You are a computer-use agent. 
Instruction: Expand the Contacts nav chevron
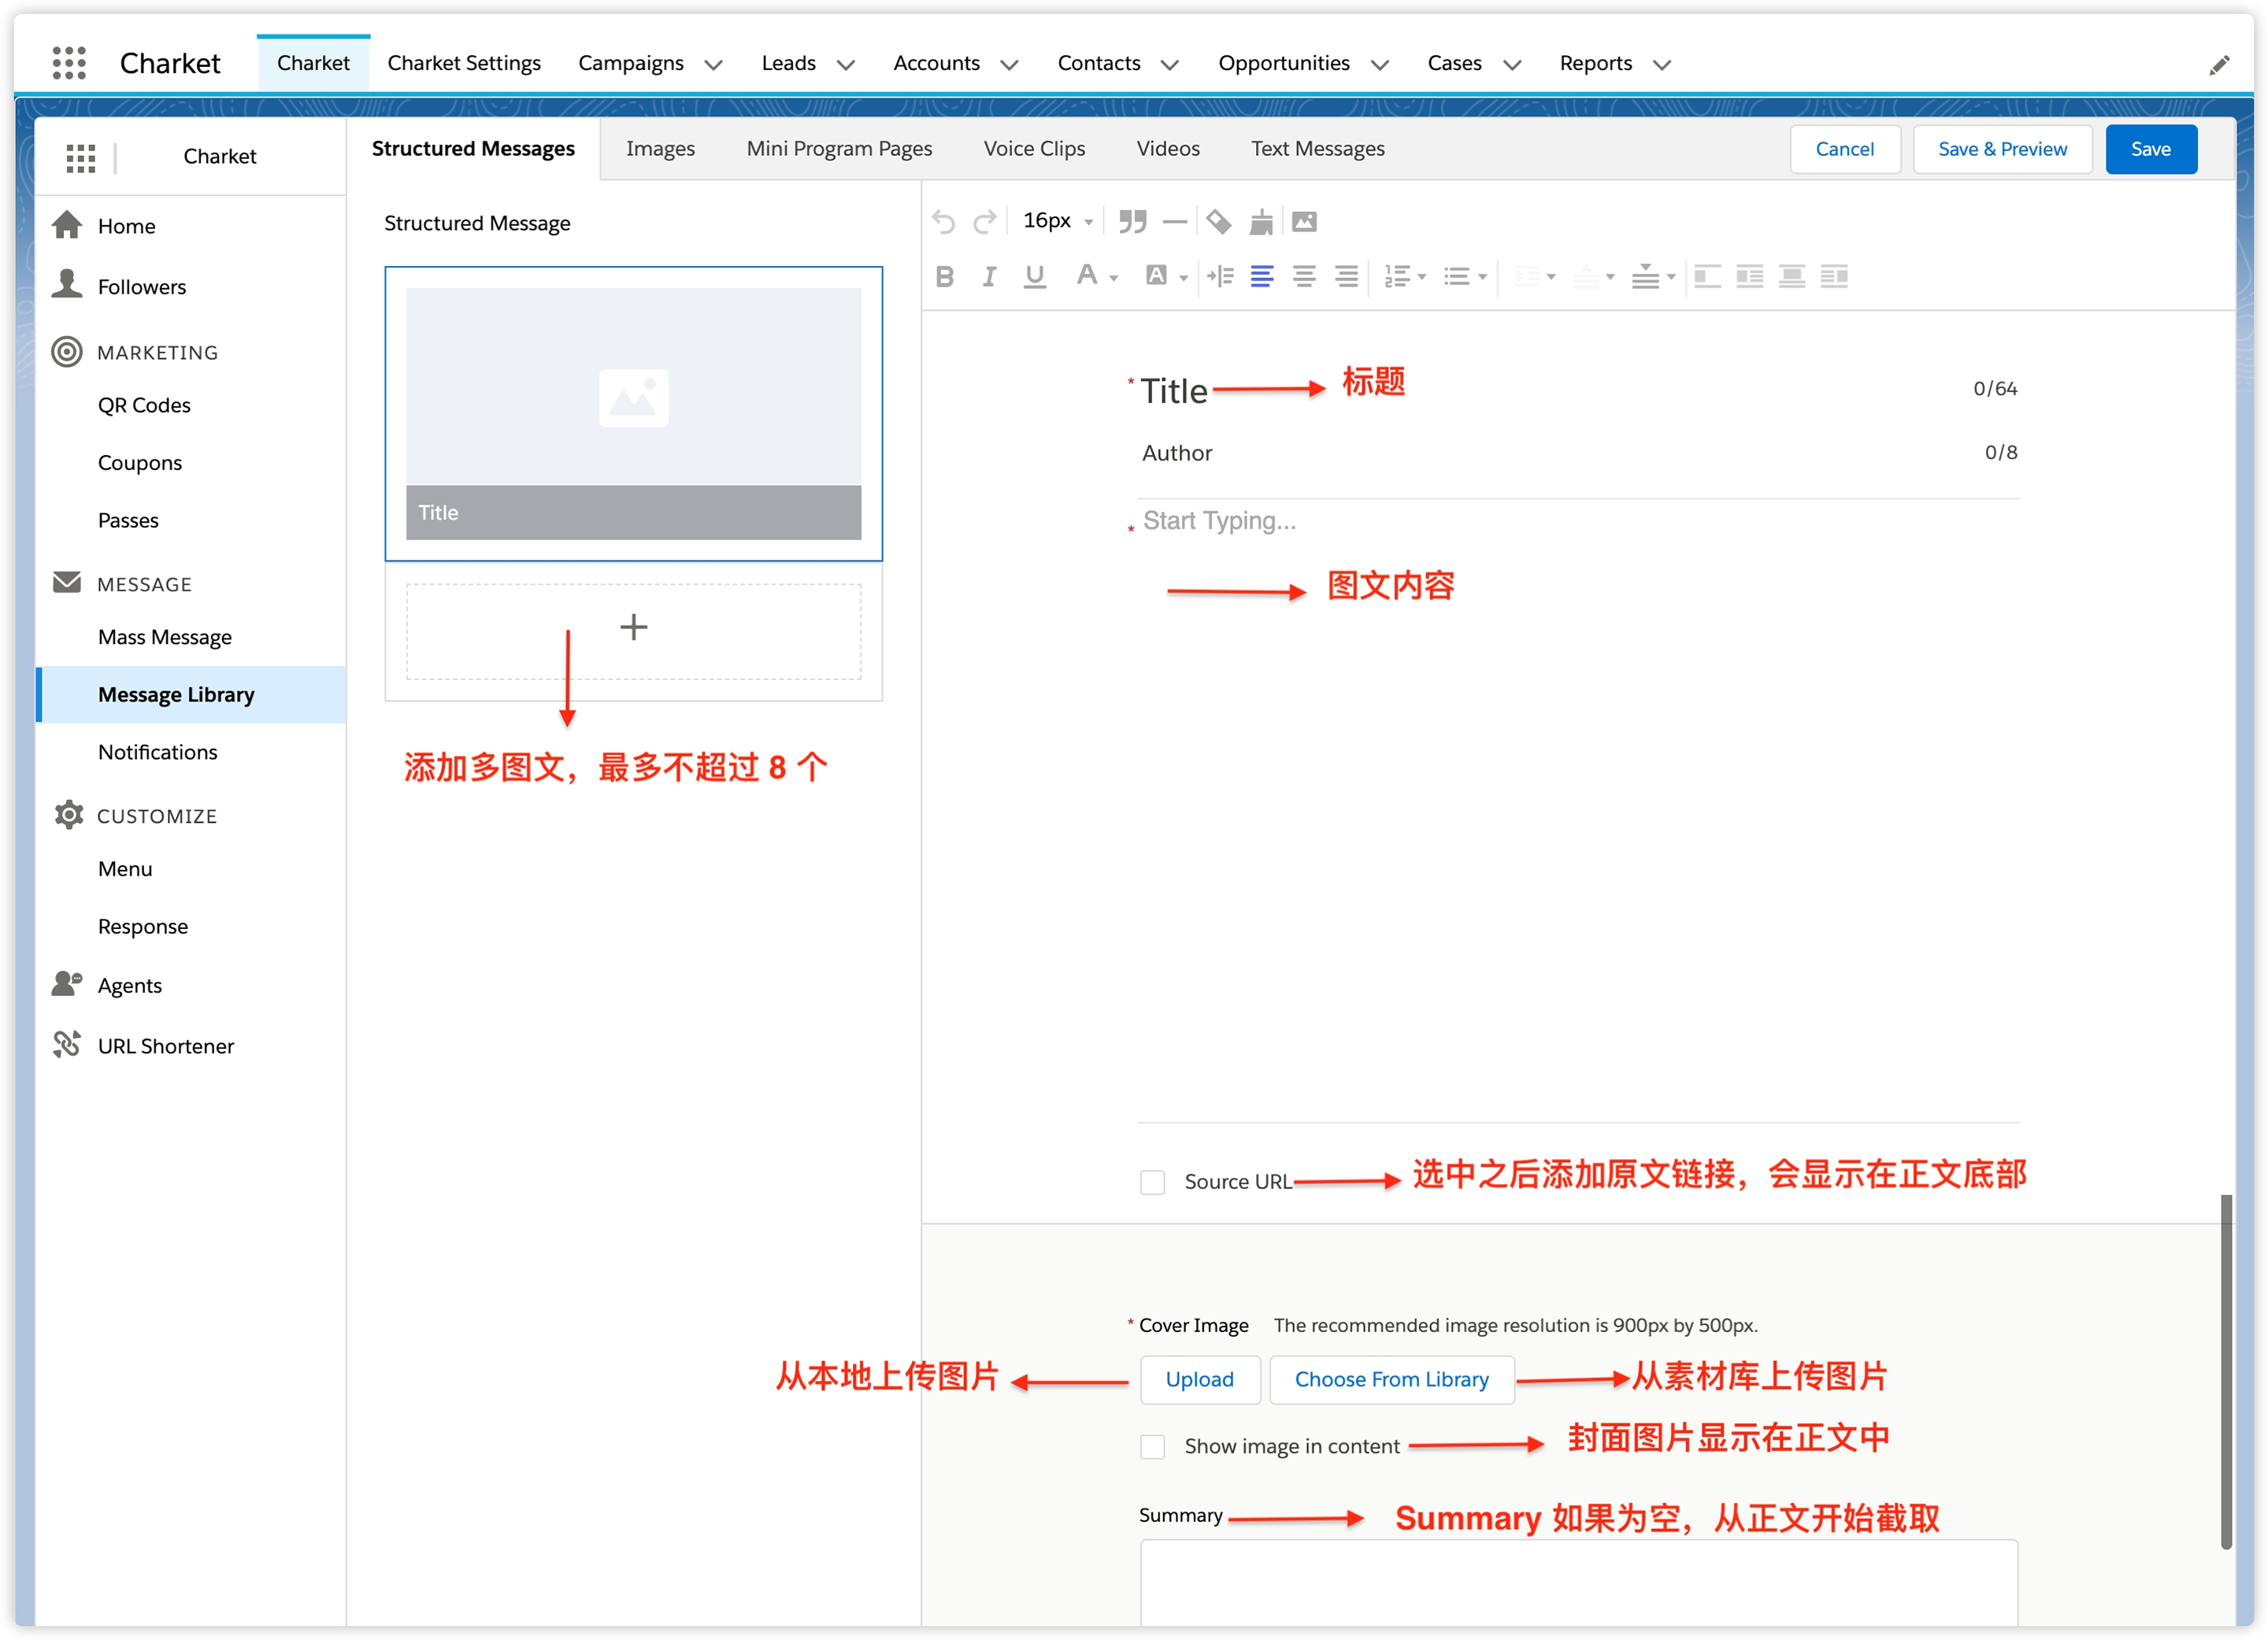[1170, 65]
